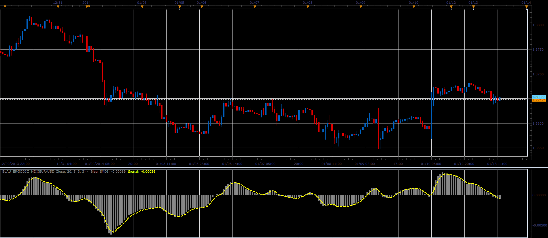Click the 01/02/2014 05:00 time axis label
548x238 pixels.
pyautogui.click(x=100, y=164)
